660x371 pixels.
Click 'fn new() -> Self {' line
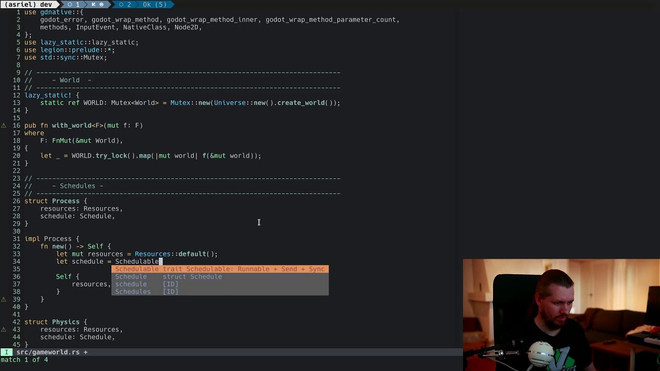click(x=75, y=246)
